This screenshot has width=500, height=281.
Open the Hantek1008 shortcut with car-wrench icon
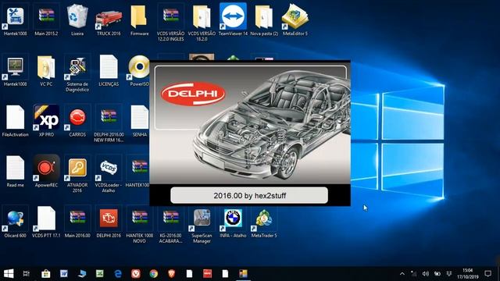pyautogui.click(x=16, y=19)
